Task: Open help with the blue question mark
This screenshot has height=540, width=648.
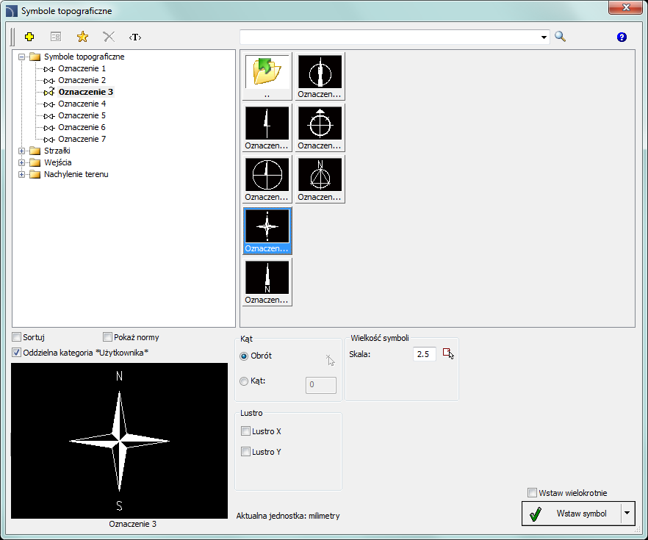Action: (622, 37)
